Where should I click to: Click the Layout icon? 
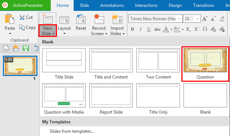pos(64,20)
